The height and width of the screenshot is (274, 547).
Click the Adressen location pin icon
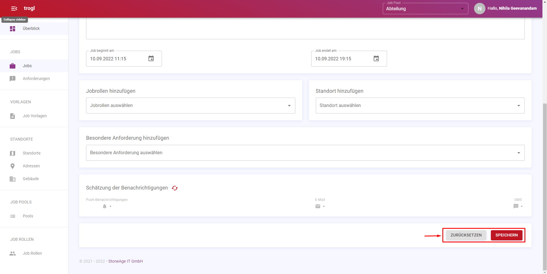pyautogui.click(x=13, y=166)
